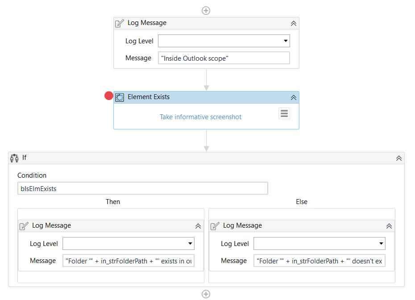Open Log Level dropdown in Else branch
The width and height of the screenshot is (415, 300).
pyautogui.click(x=381, y=244)
